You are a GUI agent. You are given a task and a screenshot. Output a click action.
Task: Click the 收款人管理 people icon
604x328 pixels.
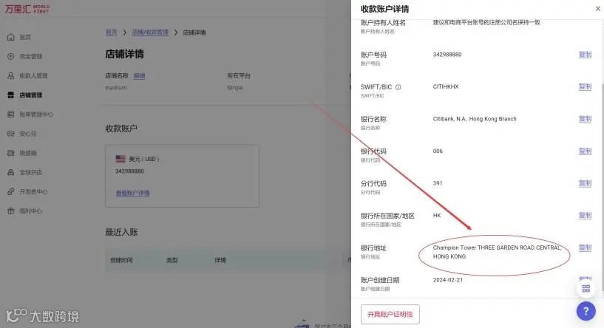(11, 76)
